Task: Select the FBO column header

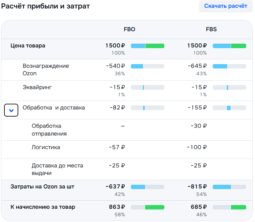Action: (x=129, y=29)
